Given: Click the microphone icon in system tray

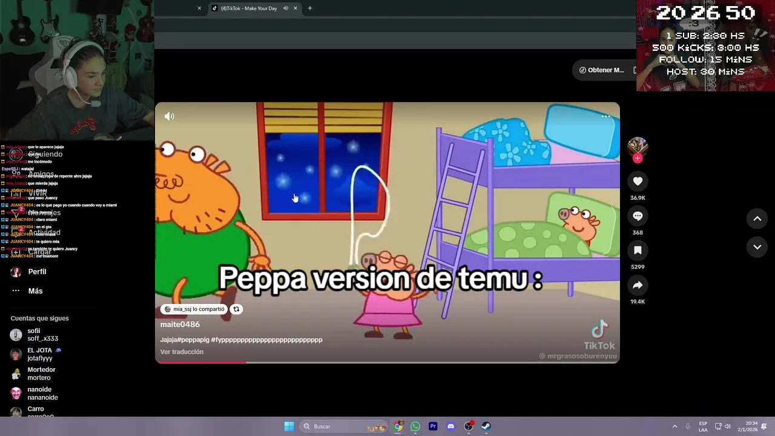Looking at the screenshot, I should pos(688,426).
